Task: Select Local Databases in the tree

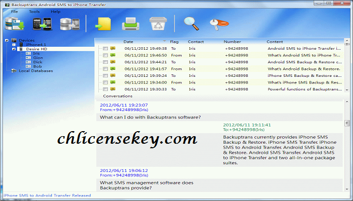Action: (x=36, y=71)
